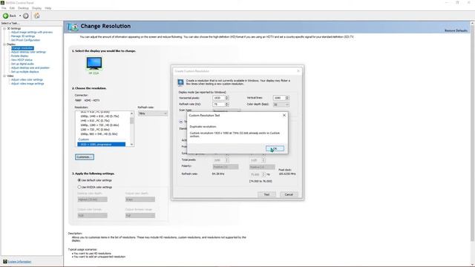Click the Test button in the custom resolution dialog
This screenshot has width=475, height=267.
pyautogui.click(x=266, y=194)
